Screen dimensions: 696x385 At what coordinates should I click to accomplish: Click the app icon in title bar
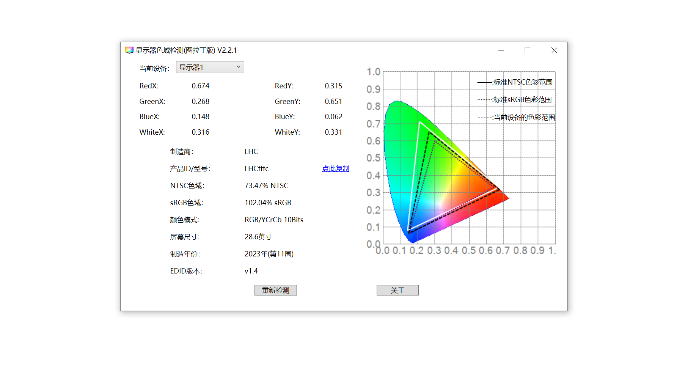129,50
